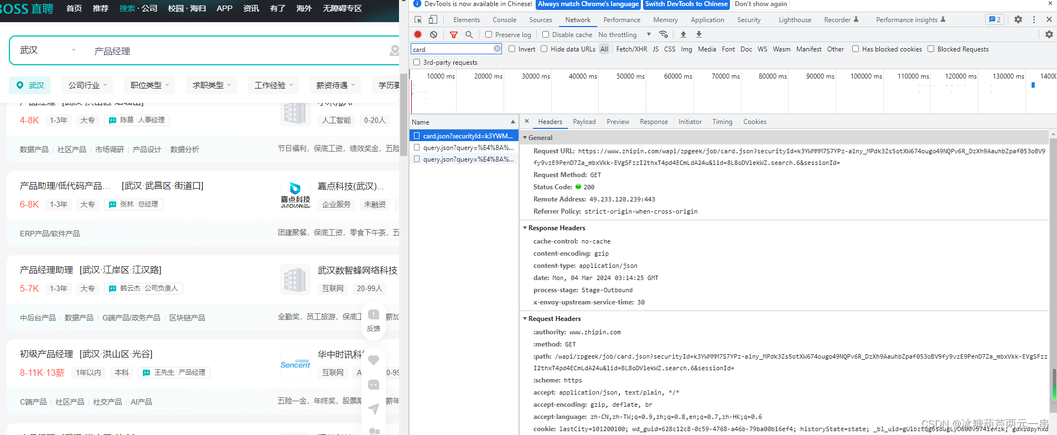Clear the card filter text

(x=497, y=49)
